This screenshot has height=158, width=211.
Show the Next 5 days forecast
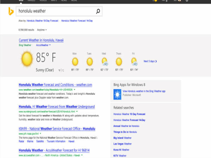point(150,61)
